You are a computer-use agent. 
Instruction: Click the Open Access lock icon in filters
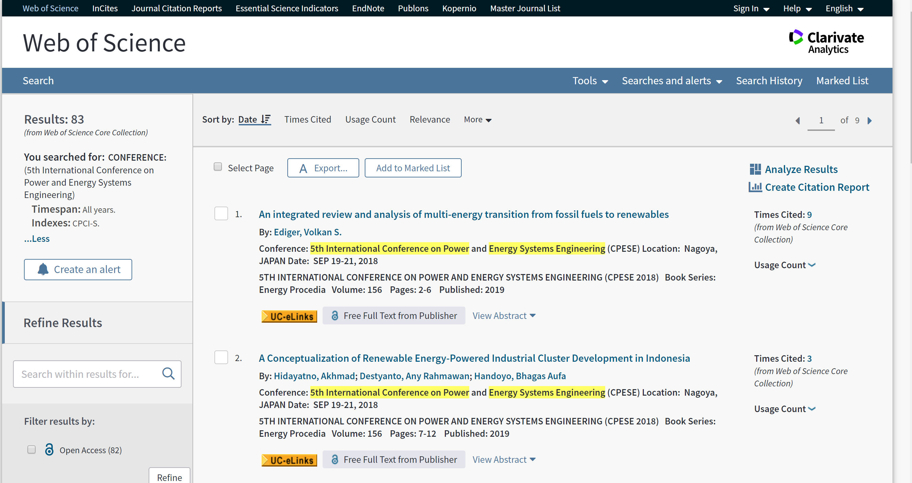(x=49, y=450)
